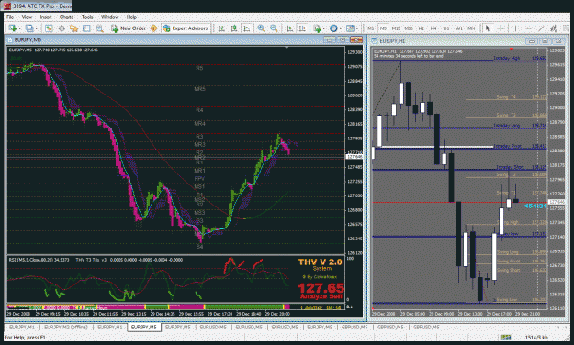Switch to bar chart display
Viewport: 574px width, 345px height.
point(221,28)
